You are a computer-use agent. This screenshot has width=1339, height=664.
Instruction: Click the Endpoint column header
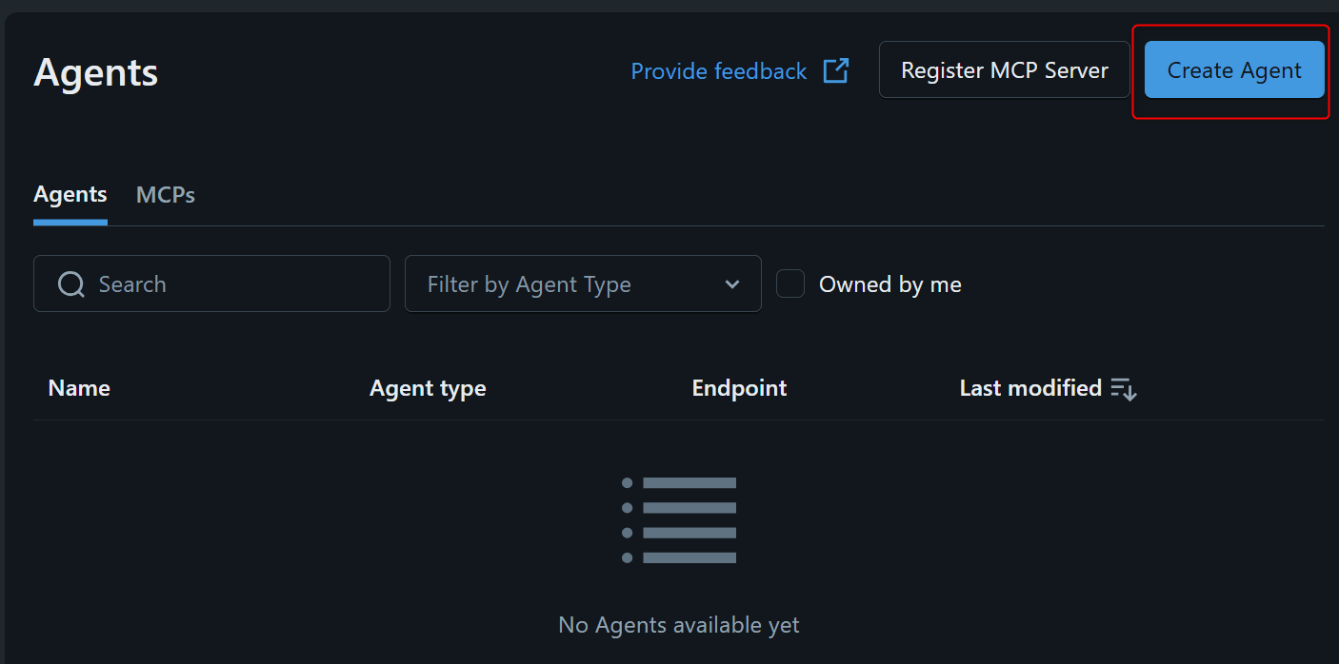tap(739, 388)
